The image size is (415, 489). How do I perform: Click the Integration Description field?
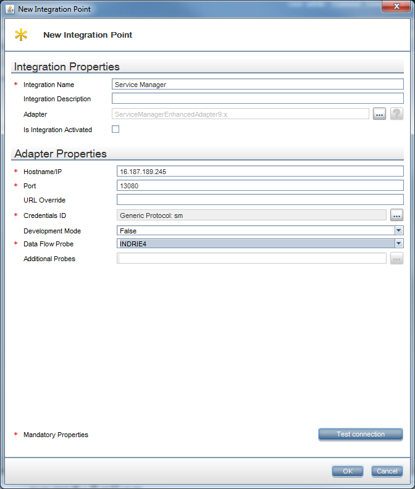pyautogui.click(x=258, y=99)
